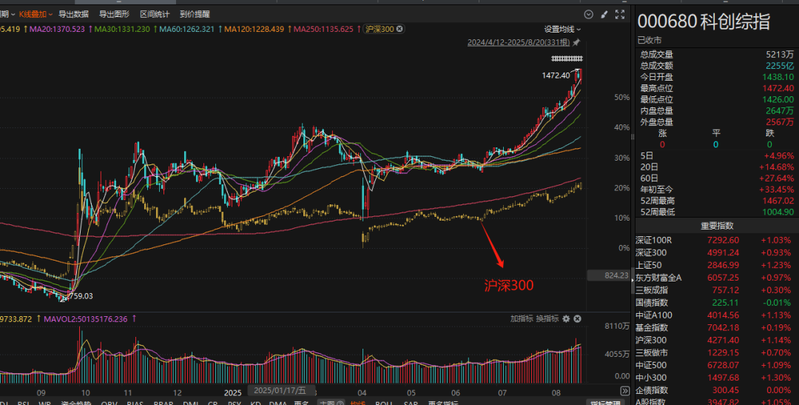The height and width of the screenshot is (405, 799).
Task: Click 导出图形 to export chart image
Action: click(114, 14)
